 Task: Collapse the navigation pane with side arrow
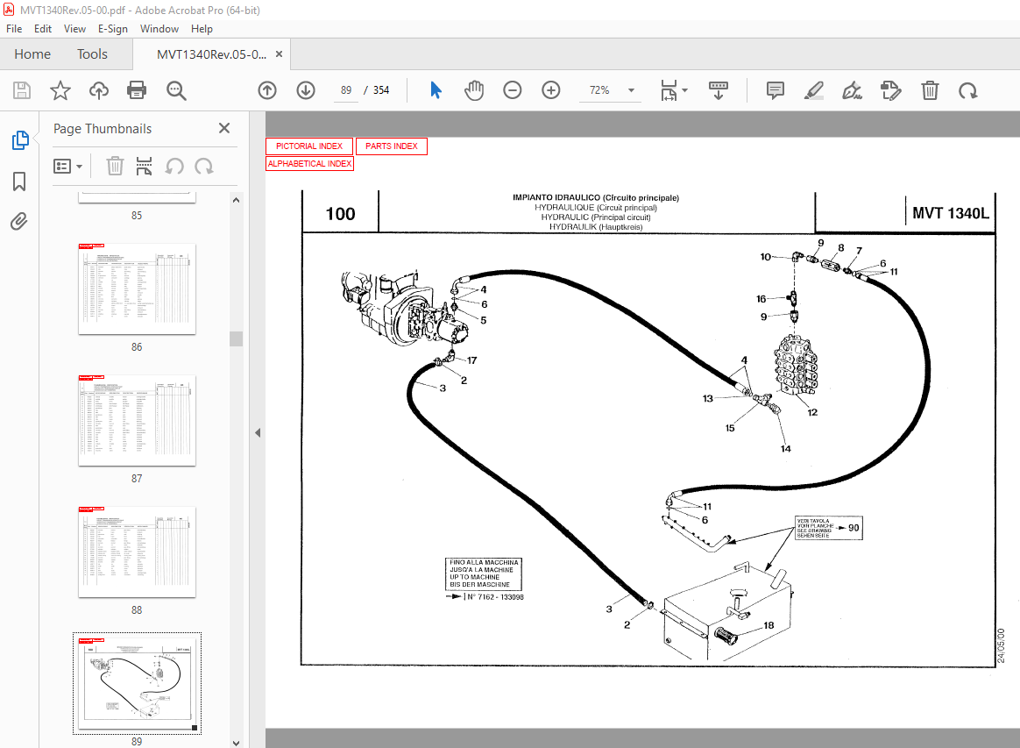click(258, 432)
